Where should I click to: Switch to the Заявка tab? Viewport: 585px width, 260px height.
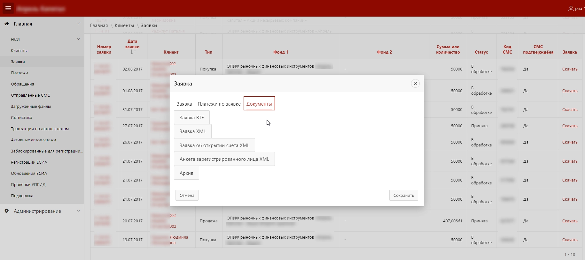tap(184, 104)
